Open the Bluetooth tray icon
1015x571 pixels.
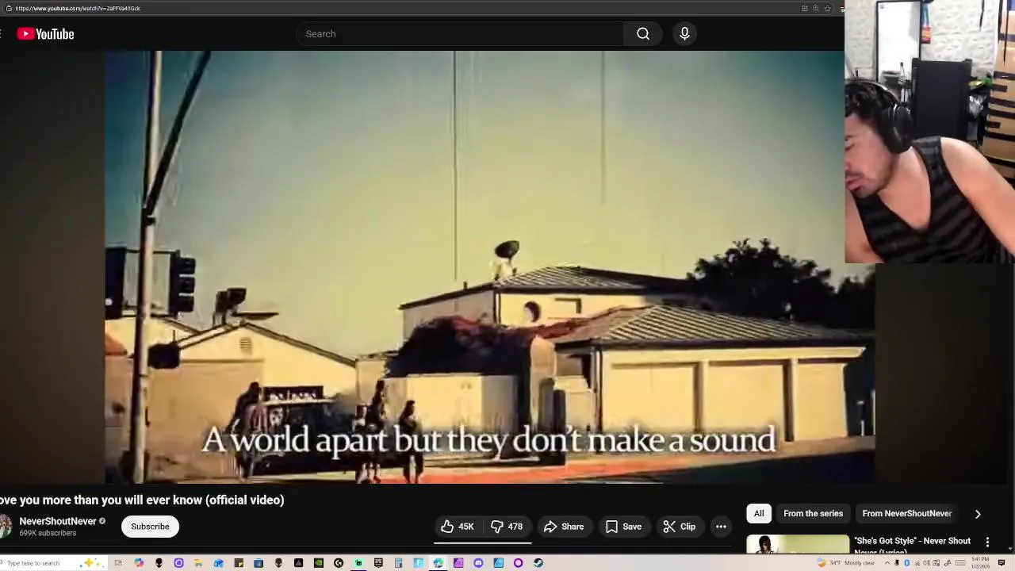click(x=906, y=563)
